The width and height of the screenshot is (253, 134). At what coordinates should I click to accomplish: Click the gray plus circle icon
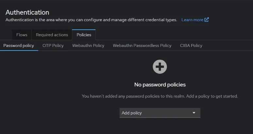[x=160, y=67]
